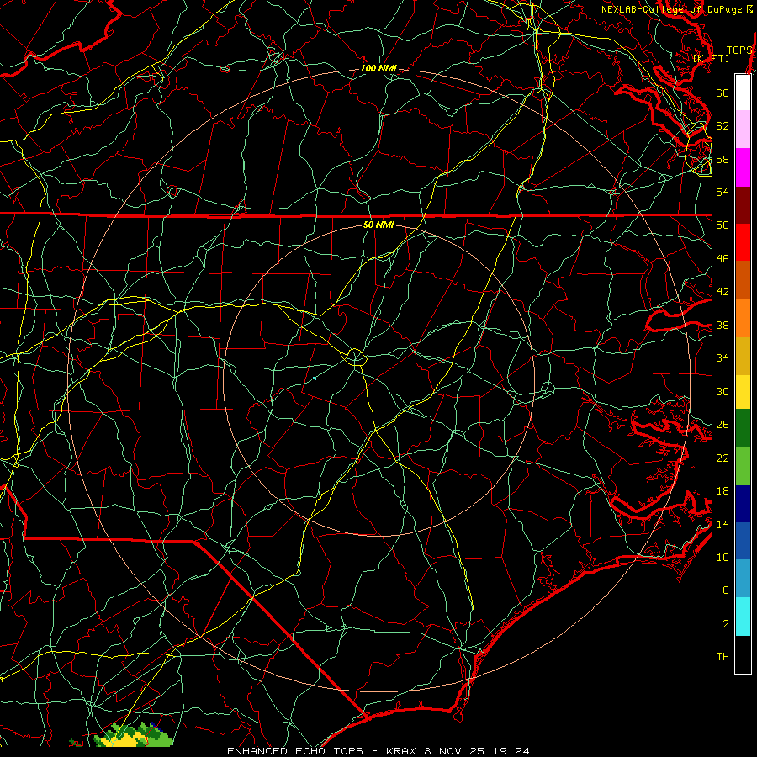Select the light blue legend color band
This screenshot has height=757, width=757.
coord(743,579)
